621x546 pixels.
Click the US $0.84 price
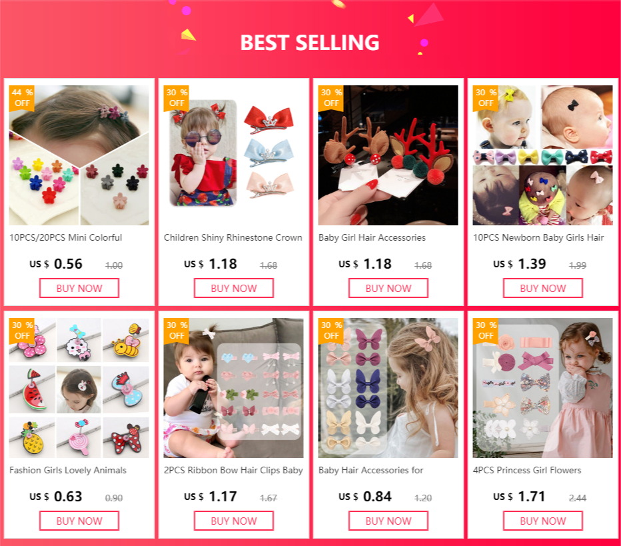click(364, 497)
